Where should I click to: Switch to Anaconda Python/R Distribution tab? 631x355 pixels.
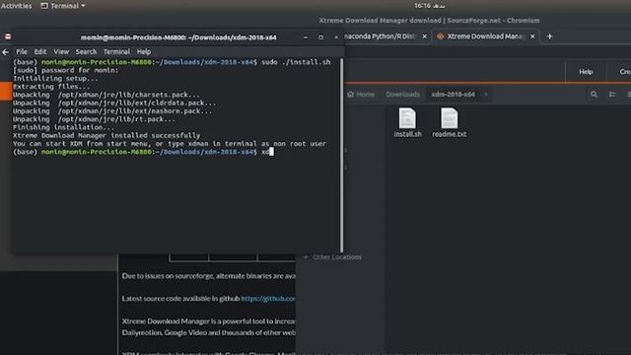pos(380,36)
